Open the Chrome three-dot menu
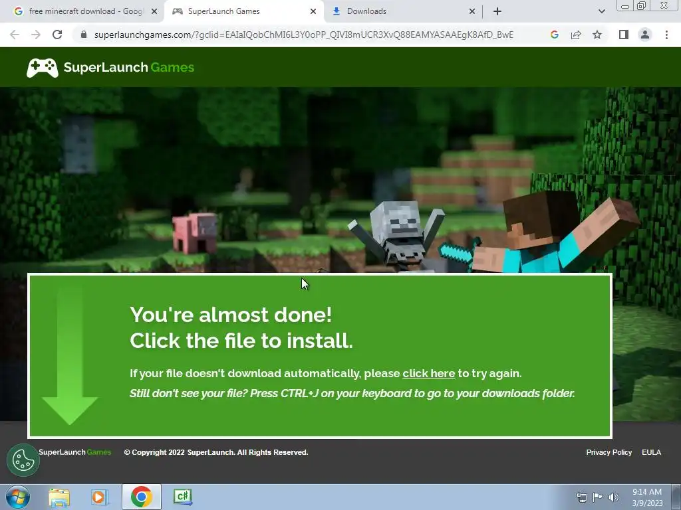This screenshot has height=510, width=681. (x=666, y=35)
